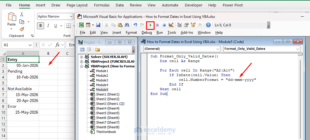This screenshot has height=140, width=310.
Task: Click Excel's Cut scissors icon
Action: [22, 14]
